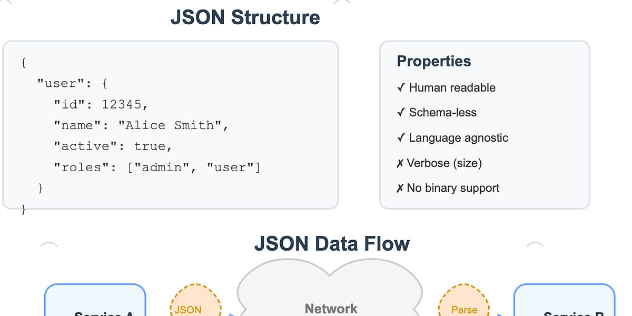
Task: Click the Verbose (size) property entry
Action: point(440,163)
